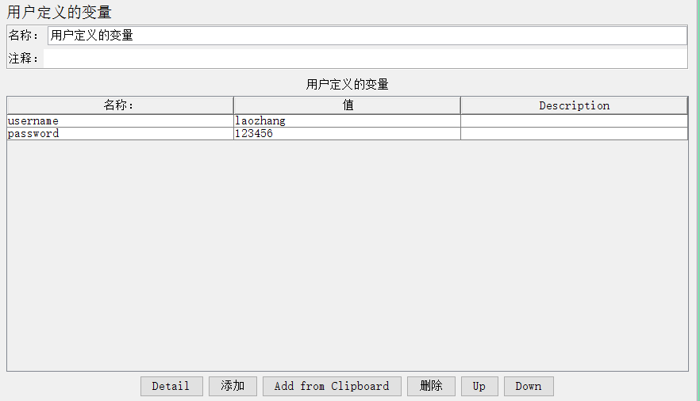Viewport: 700px width, 401px height.
Task: Focus the 注释 comment field
Action: pos(365,59)
